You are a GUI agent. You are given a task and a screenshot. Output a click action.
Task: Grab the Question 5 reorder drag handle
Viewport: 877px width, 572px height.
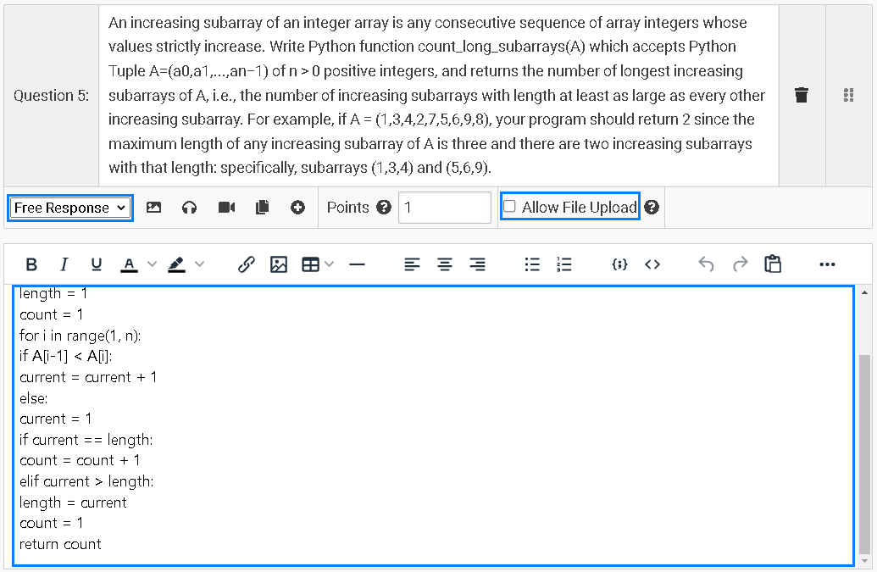848,95
